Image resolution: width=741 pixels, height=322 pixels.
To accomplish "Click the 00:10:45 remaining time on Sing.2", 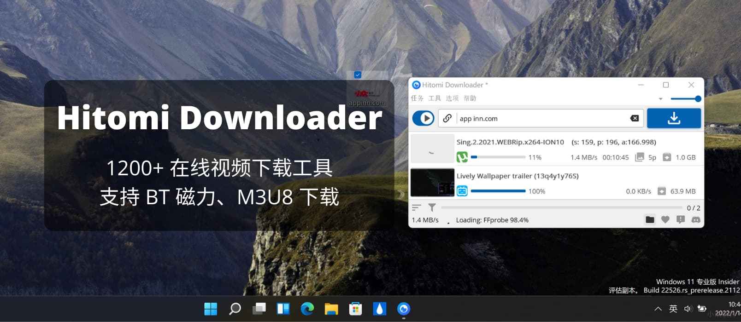I will pos(616,157).
